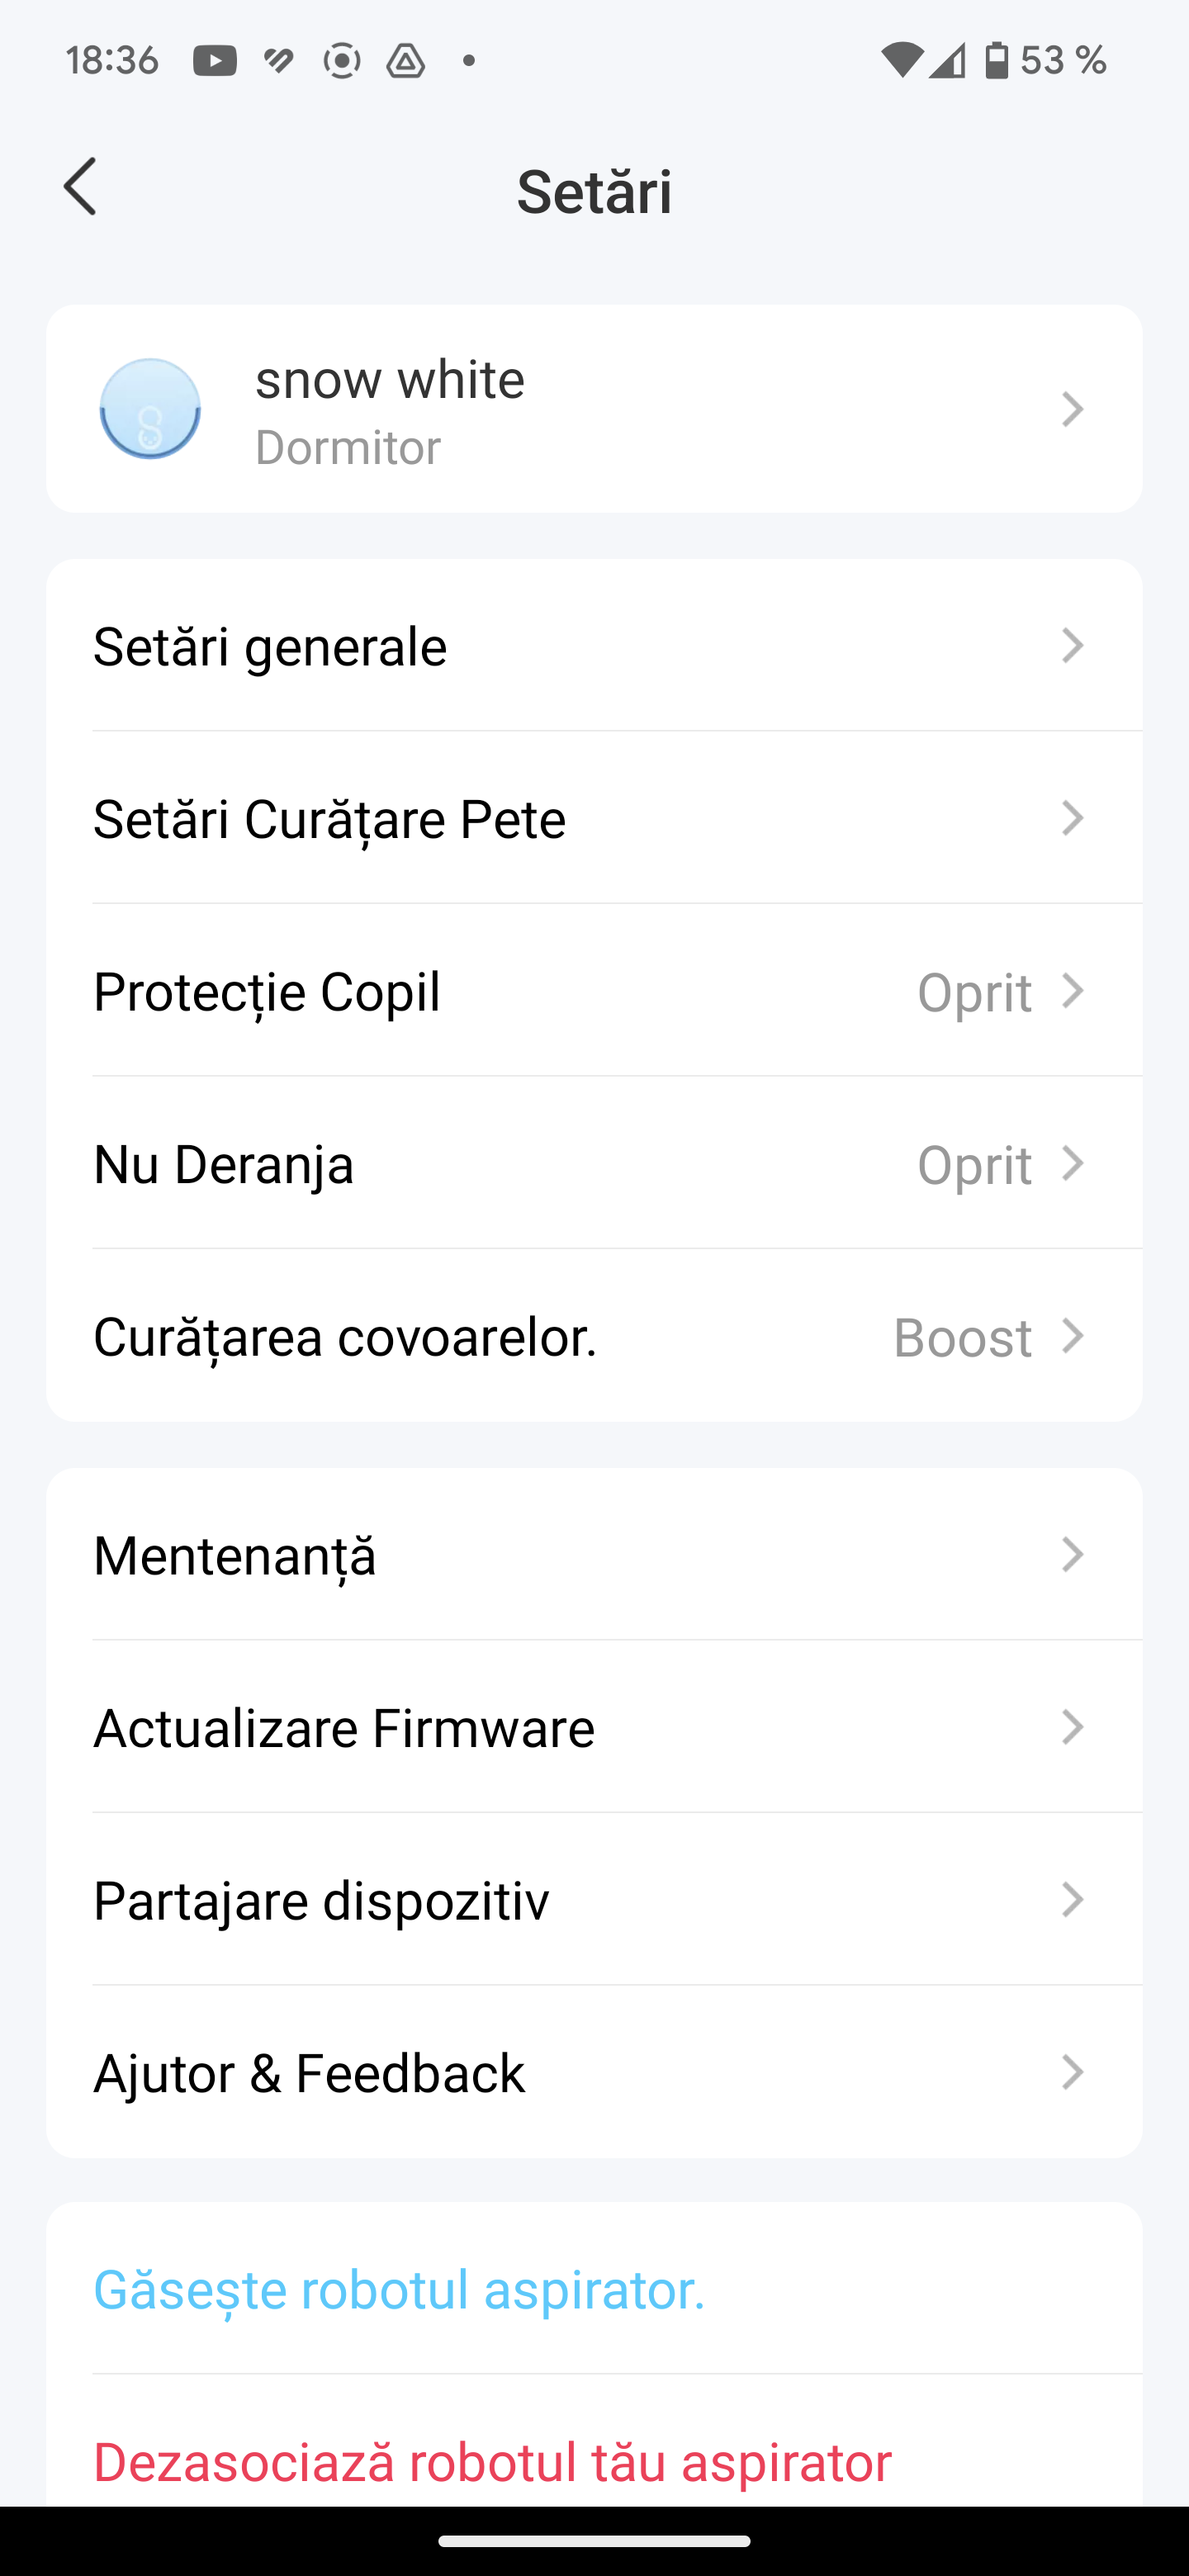Image resolution: width=1189 pixels, height=2576 pixels.
Task: Open Actualizare Firmware
Action: click(x=594, y=1728)
